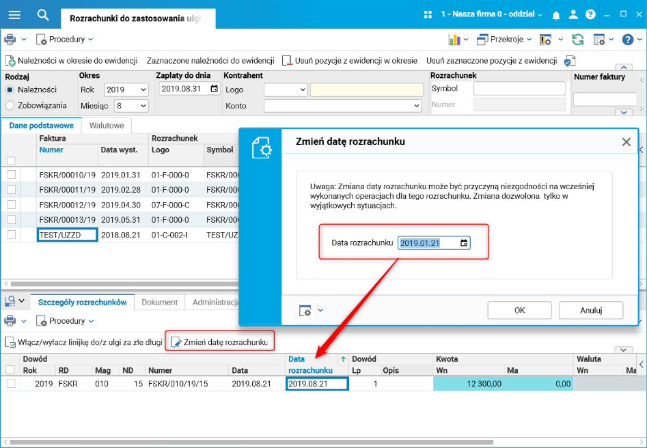Image resolution: width=647 pixels, height=448 pixels.
Task: Open the Miesiąc dropdown showing 8
Action: (131, 106)
